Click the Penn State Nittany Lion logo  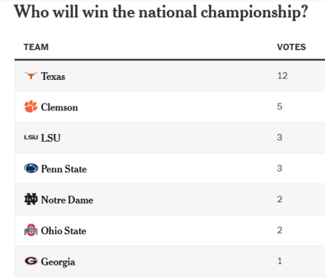[x=31, y=168]
